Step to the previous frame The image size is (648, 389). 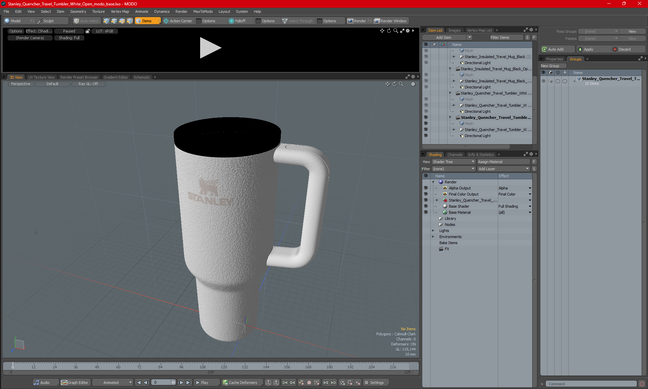coord(146,383)
